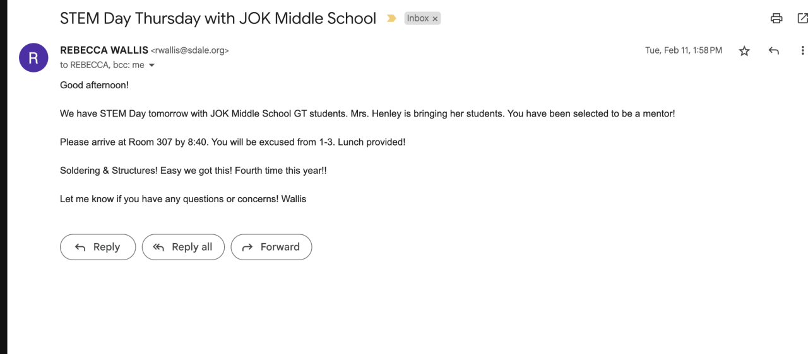Toggle the yellow importance marker beside the subject

tap(391, 18)
